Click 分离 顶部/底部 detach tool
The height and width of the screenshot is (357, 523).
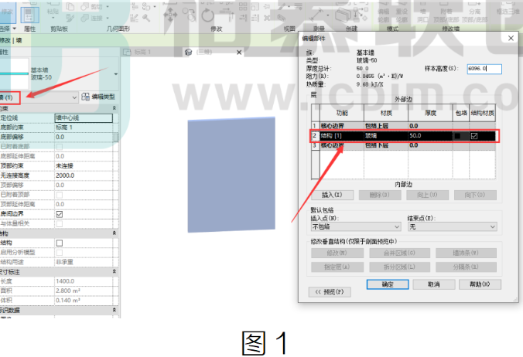[x=474, y=12]
